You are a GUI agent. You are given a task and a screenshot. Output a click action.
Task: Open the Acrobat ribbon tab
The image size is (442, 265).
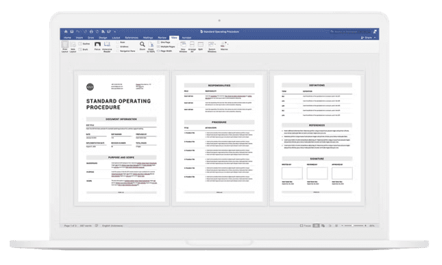pos(186,38)
